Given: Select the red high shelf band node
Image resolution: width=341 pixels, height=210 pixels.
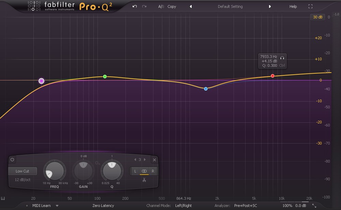Looking at the screenshot, I should (x=272, y=76).
